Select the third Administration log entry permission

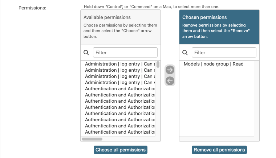pos(120,76)
